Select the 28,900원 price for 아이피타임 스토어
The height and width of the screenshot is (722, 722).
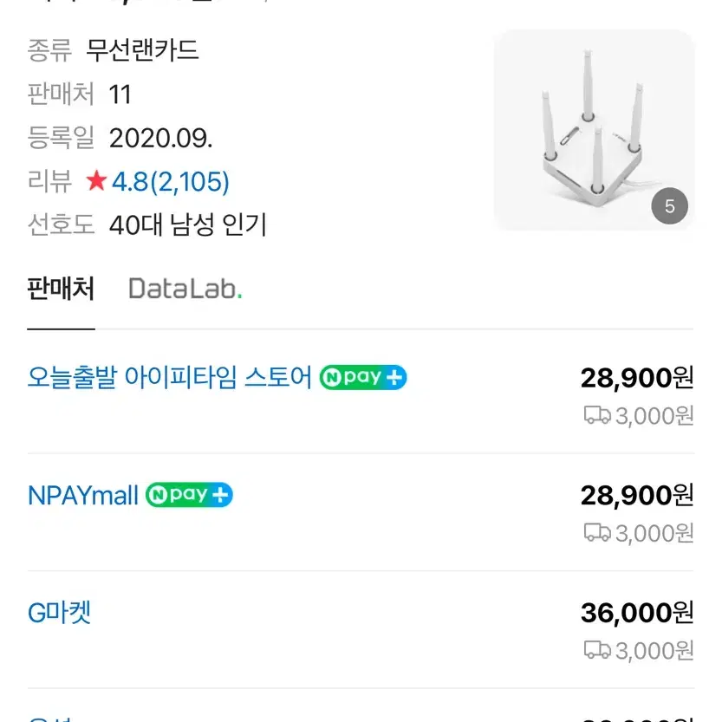(x=637, y=378)
